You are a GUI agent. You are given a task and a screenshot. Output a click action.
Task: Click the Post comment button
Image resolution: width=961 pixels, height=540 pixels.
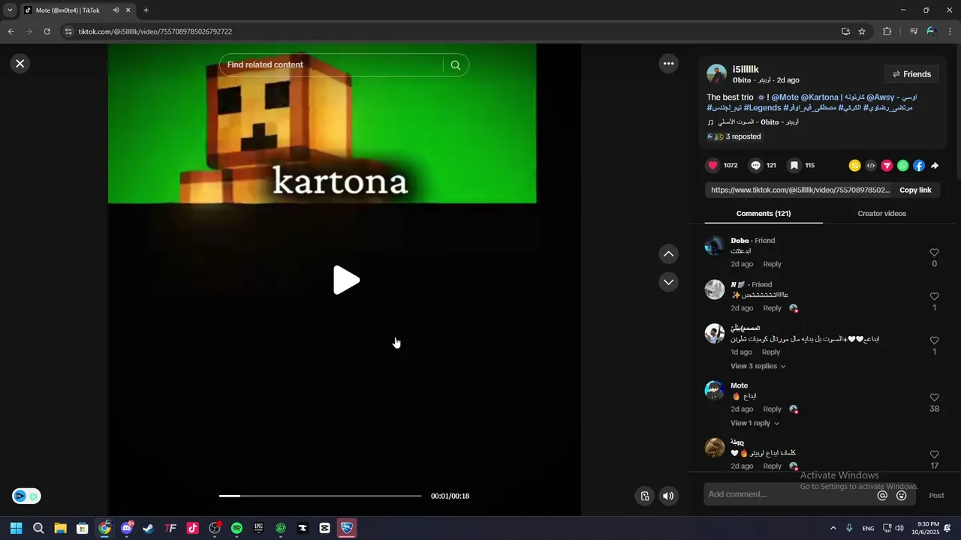[936, 496]
